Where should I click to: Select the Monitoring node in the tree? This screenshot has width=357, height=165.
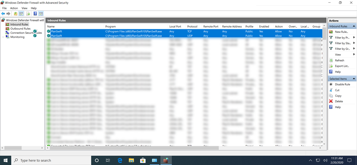click(x=15, y=37)
